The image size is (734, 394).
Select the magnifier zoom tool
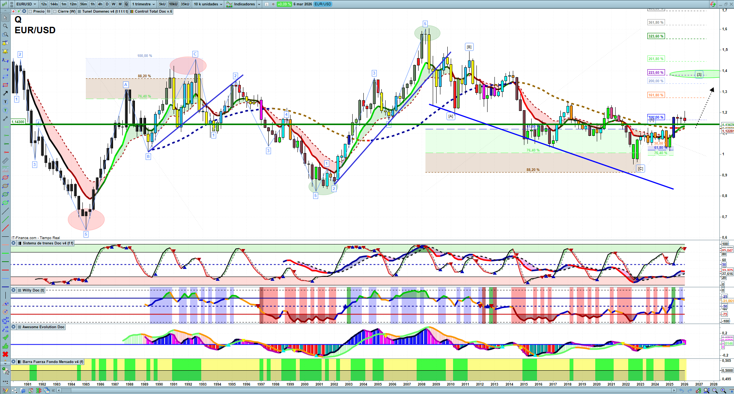[5, 26]
